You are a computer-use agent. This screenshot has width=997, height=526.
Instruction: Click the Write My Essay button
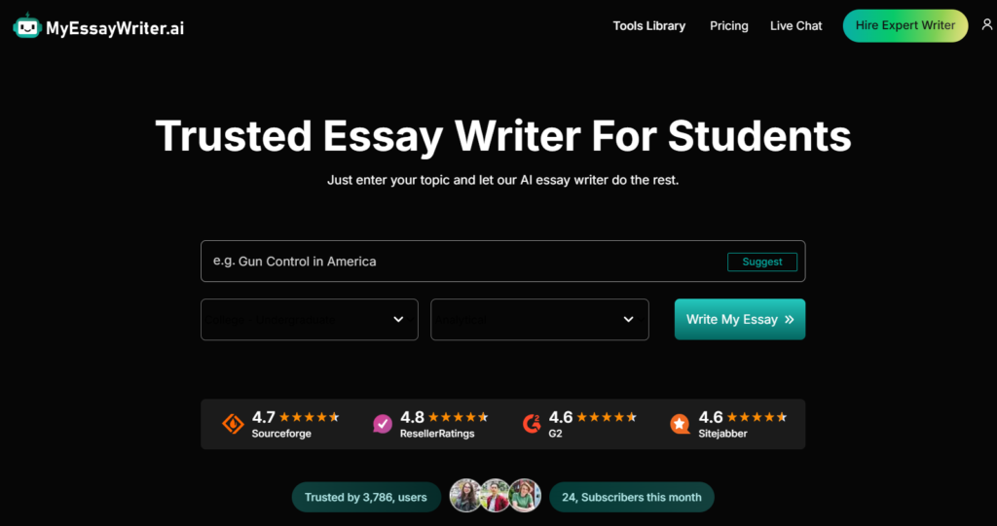740,320
